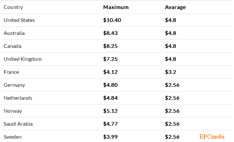Click the Country column header

[13, 7]
